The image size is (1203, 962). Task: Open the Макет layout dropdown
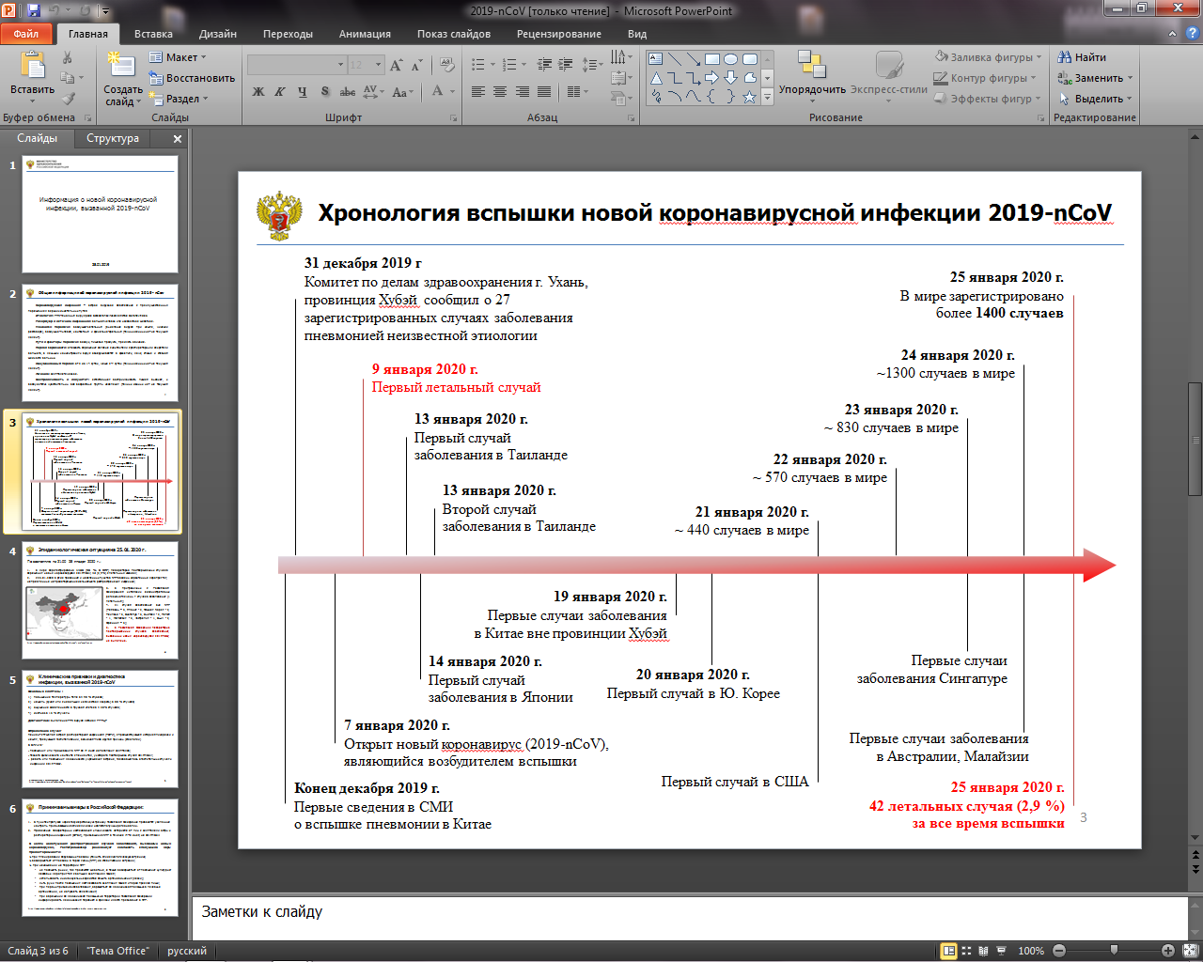pos(178,57)
